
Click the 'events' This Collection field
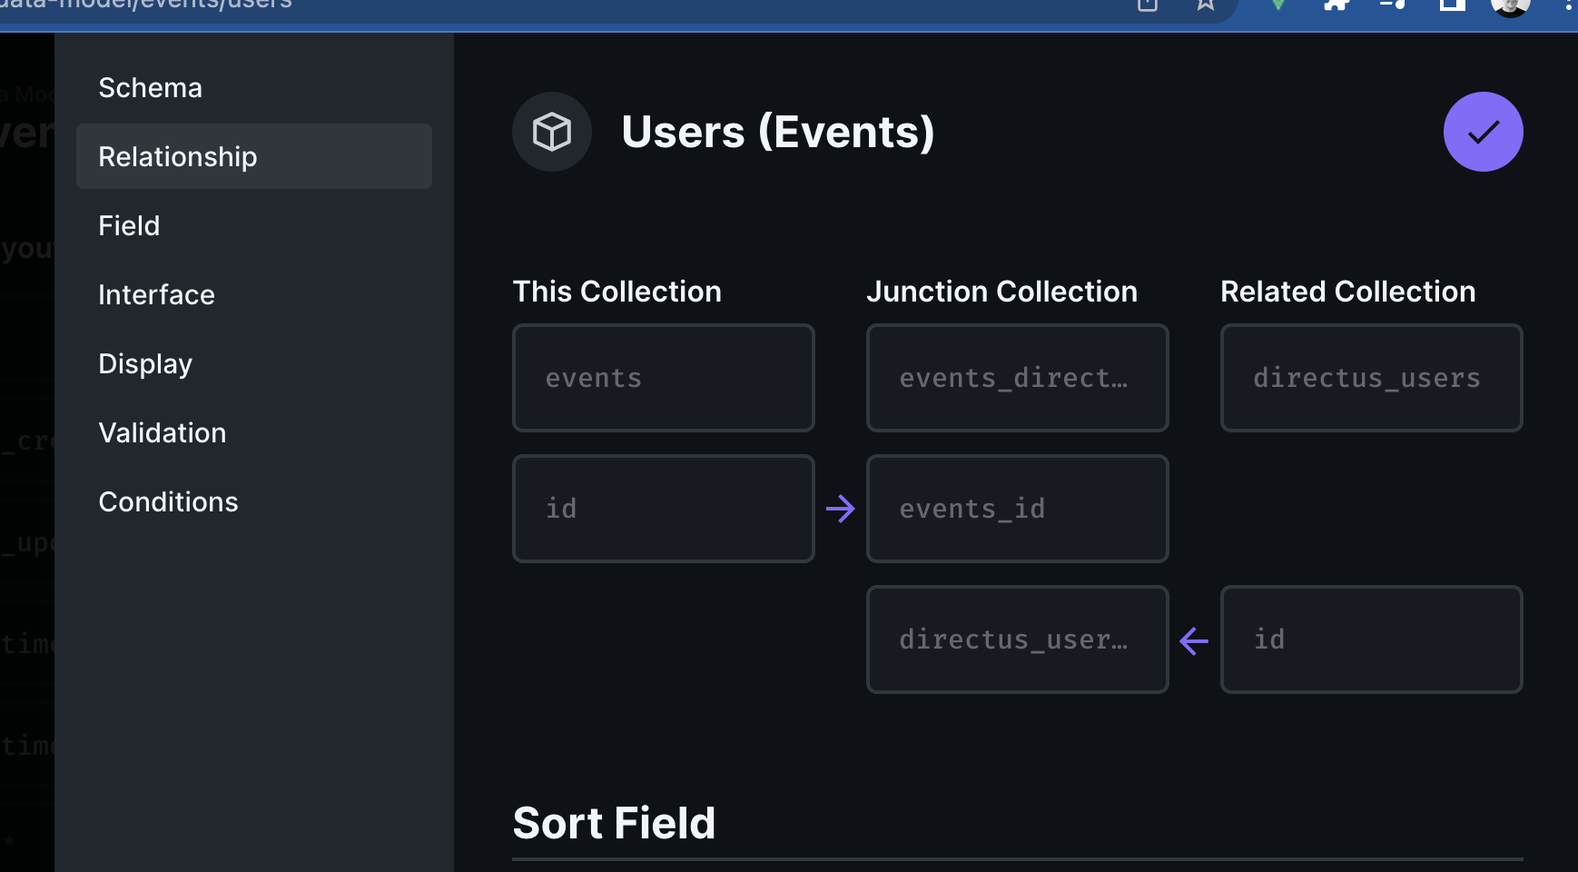coord(664,378)
